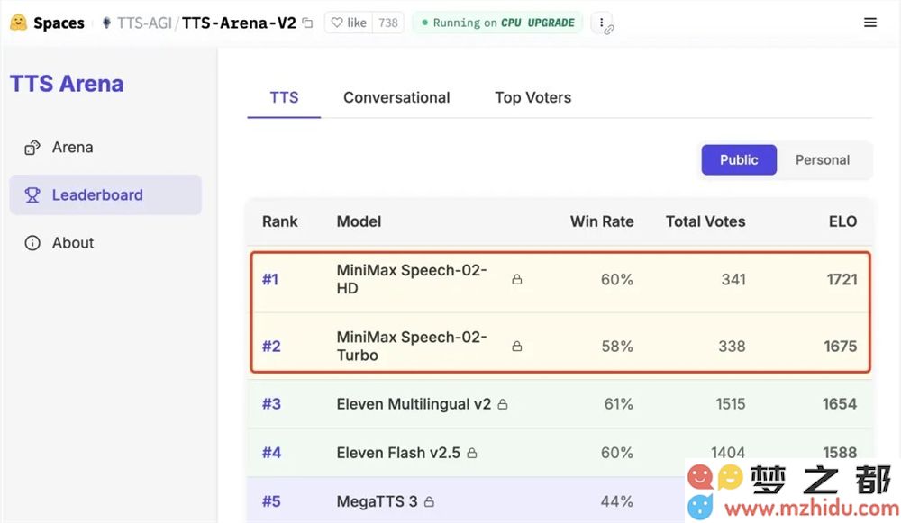Screen dimensions: 901x523
Task: Switch leaderboard to Public view
Action: pos(739,159)
